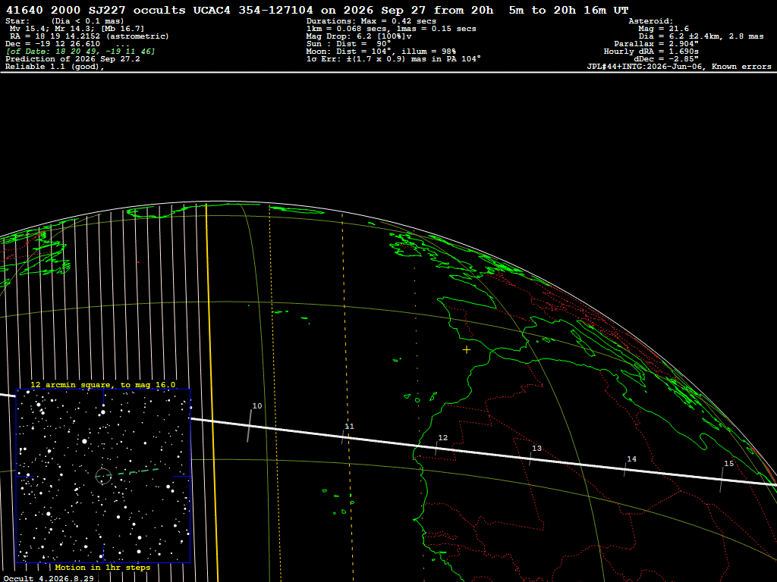Click minute marker 13 on occultation path
This screenshot has height=582, width=777.
click(536, 449)
